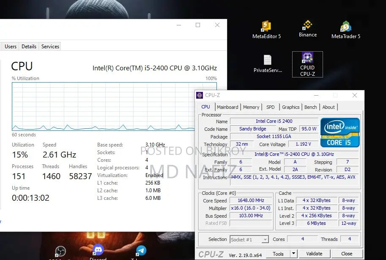Switch to the CPU tab in CPU-Z
This screenshot has height=260, width=386.
pos(205,107)
